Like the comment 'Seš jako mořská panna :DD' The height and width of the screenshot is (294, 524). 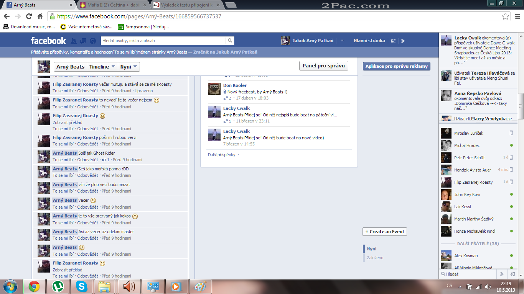pyautogui.click(x=63, y=175)
